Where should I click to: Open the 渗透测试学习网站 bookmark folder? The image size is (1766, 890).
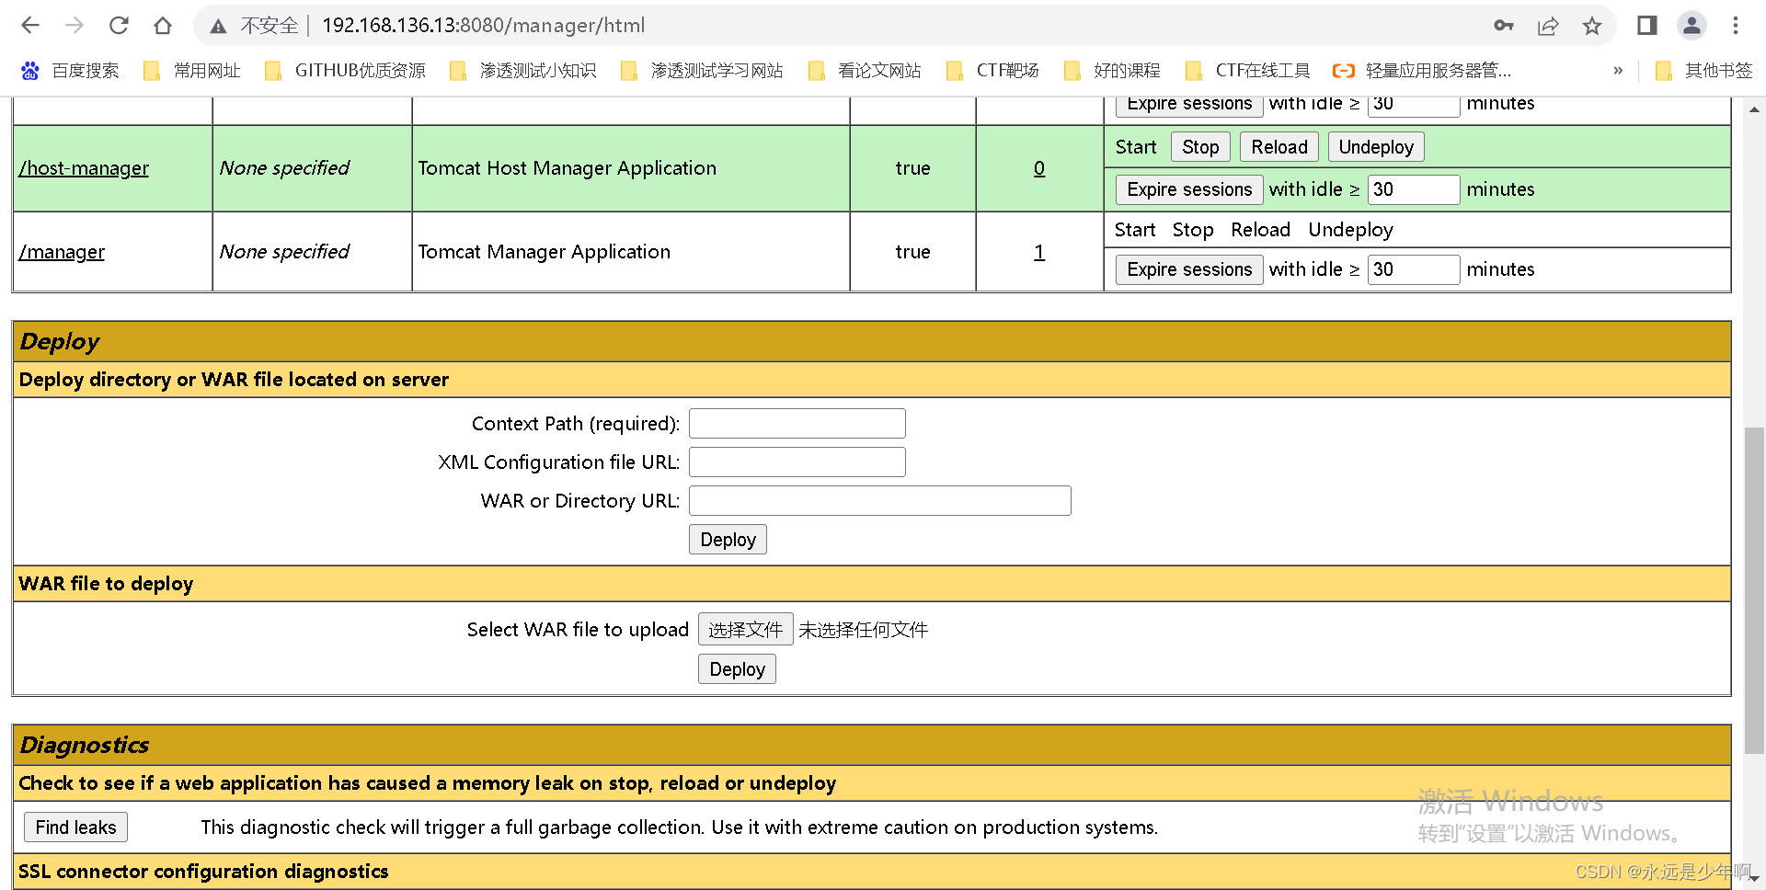pyautogui.click(x=702, y=71)
